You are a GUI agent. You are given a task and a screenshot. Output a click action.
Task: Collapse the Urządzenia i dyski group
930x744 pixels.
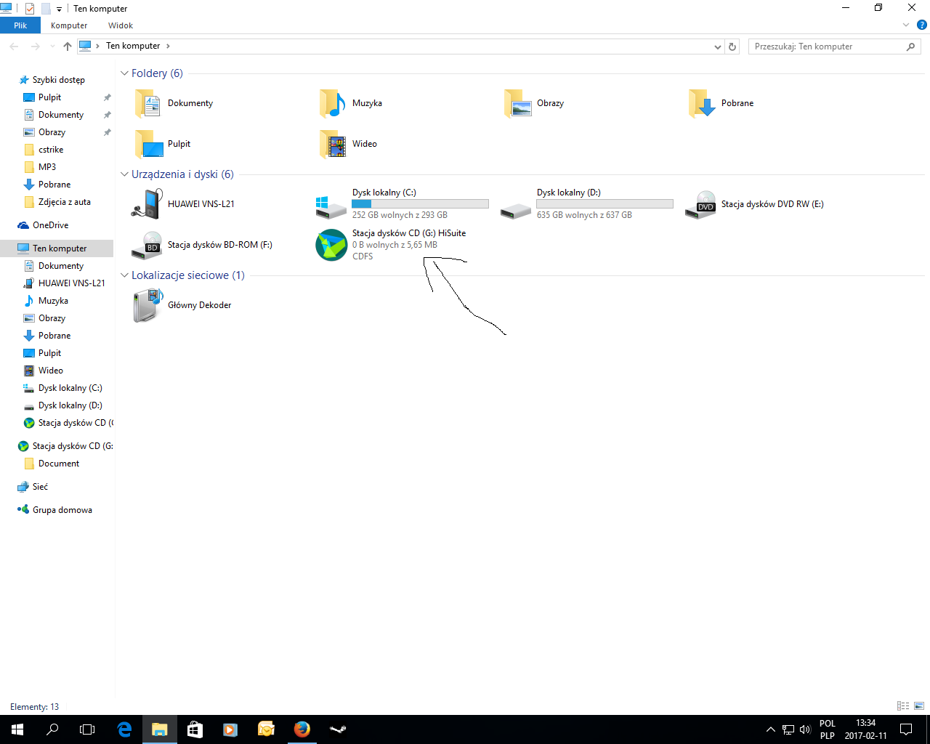pos(124,174)
